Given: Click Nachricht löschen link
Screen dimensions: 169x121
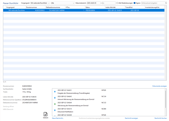Looking at the screenshot, I should [x=161, y=118].
